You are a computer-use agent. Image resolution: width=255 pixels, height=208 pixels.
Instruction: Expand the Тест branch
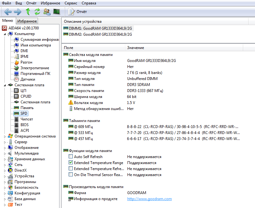coord(5,205)
